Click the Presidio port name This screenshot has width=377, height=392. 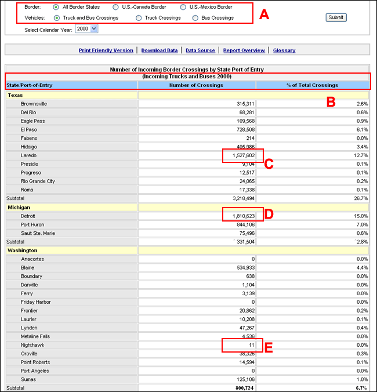click(30, 164)
